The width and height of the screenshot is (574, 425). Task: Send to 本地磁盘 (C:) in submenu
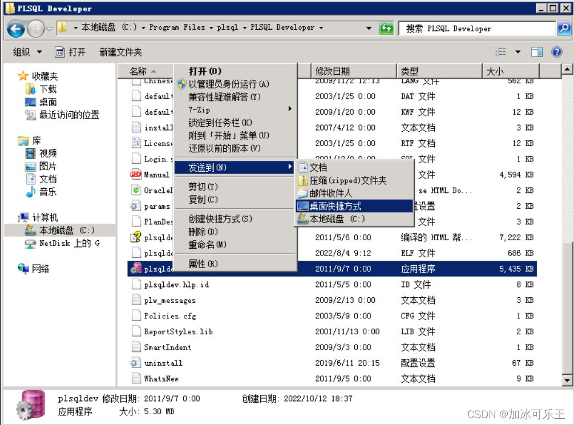pyautogui.click(x=354, y=219)
